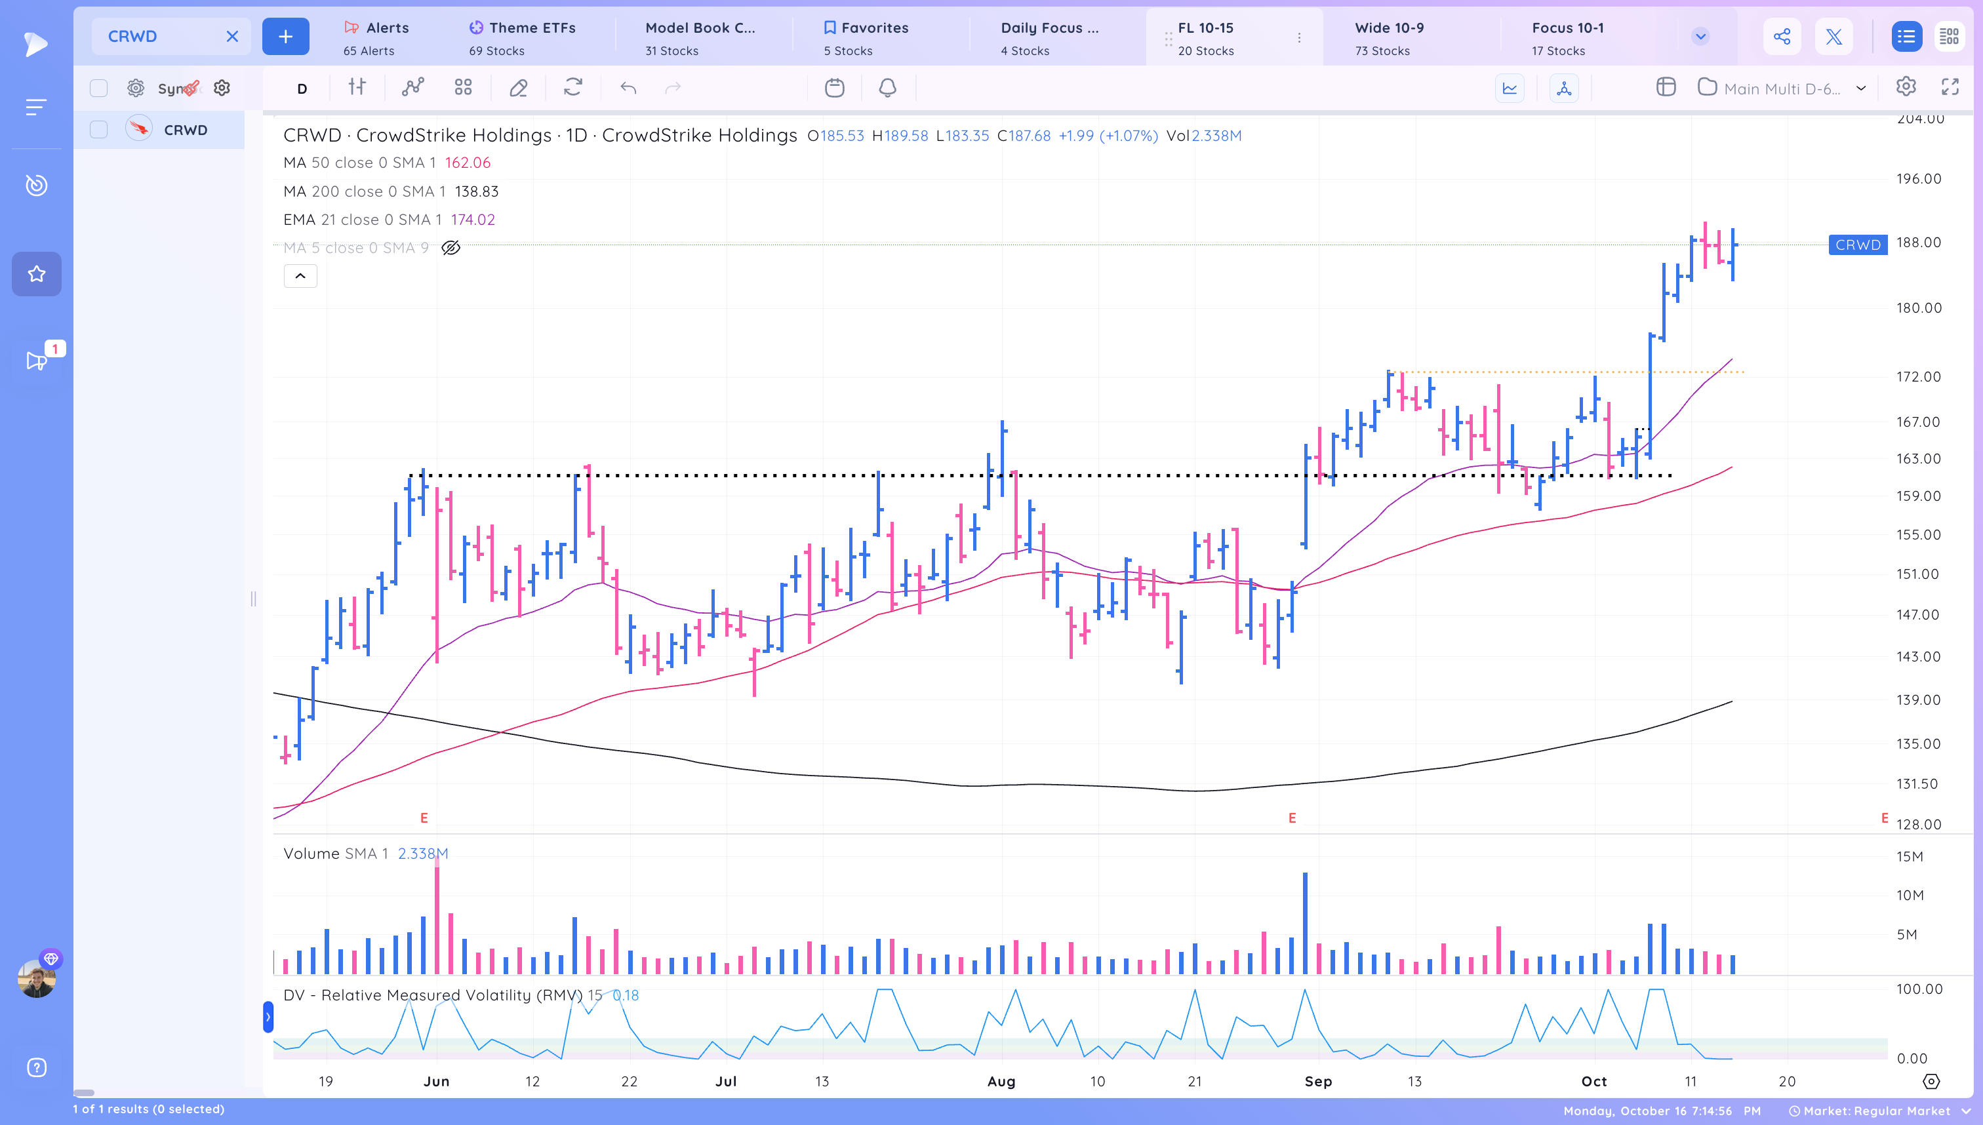This screenshot has height=1125, width=1983.
Task: Expand the more lists dropdown arrow
Action: point(1700,36)
